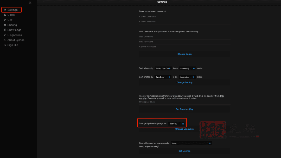
Task: Click the Sign Out arrow icon
Action: pos(5,45)
